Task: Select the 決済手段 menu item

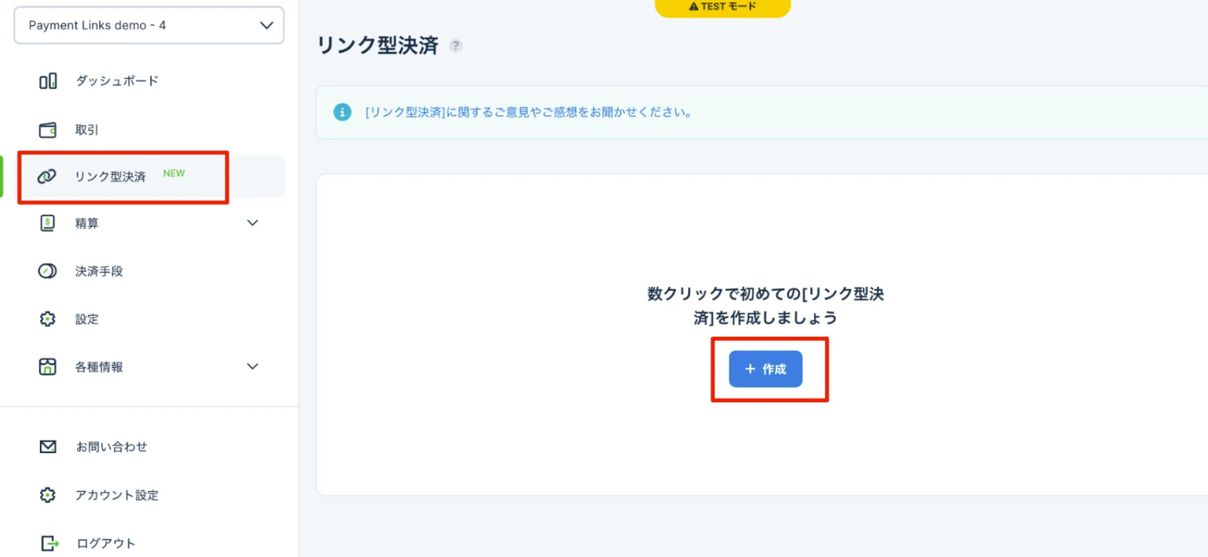Action: [x=99, y=271]
